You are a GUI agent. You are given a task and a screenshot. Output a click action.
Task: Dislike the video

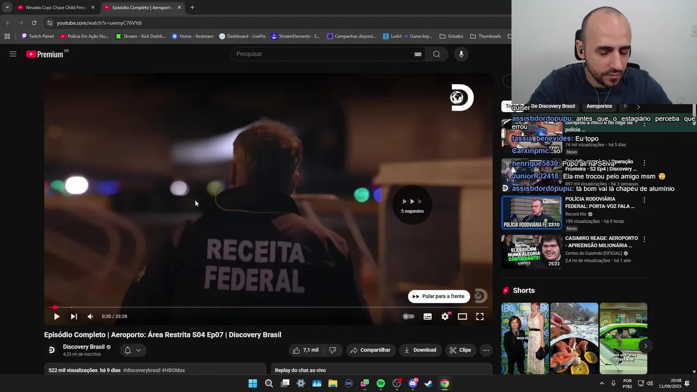click(333, 350)
